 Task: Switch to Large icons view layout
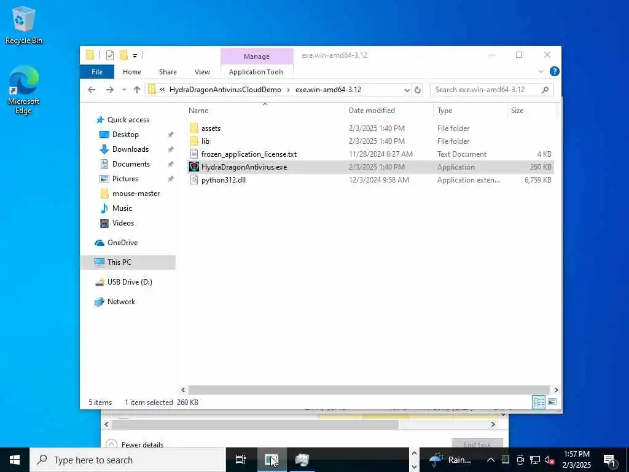point(552,402)
